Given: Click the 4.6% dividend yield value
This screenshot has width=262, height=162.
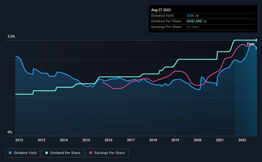Looking at the screenshot, I should [190, 16].
